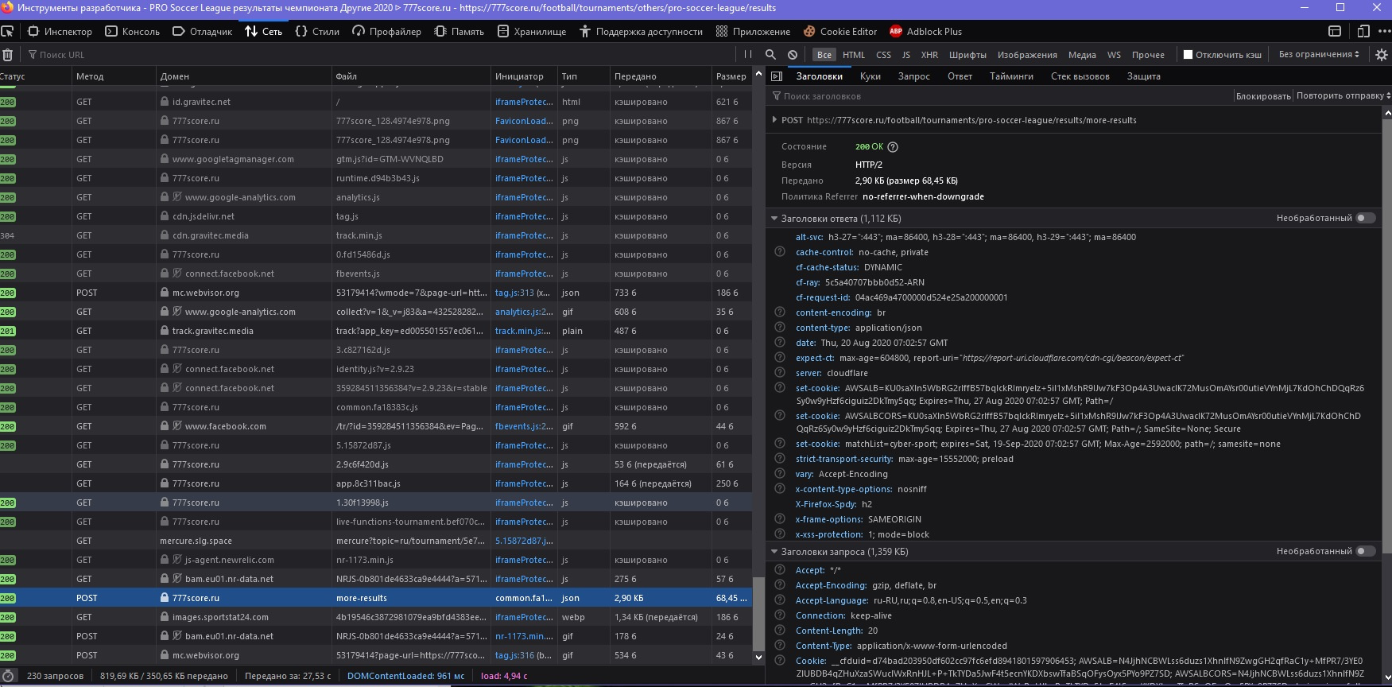This screenshot has width=1392, height=687.
Task: Enable the Отключить кэш checkbox
Action: coord(1188,55)
